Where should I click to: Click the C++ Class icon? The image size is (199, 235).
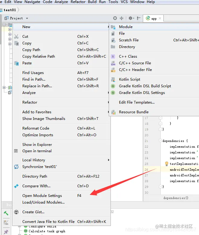pyautogui.click(x=113, y=56)
